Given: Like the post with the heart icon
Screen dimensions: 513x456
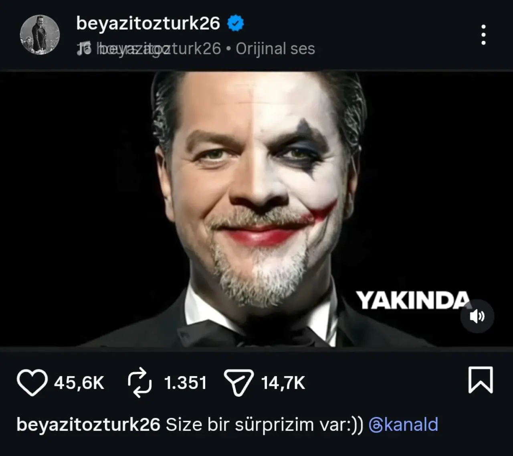Looking at the screenshot, I should point(32,382).
